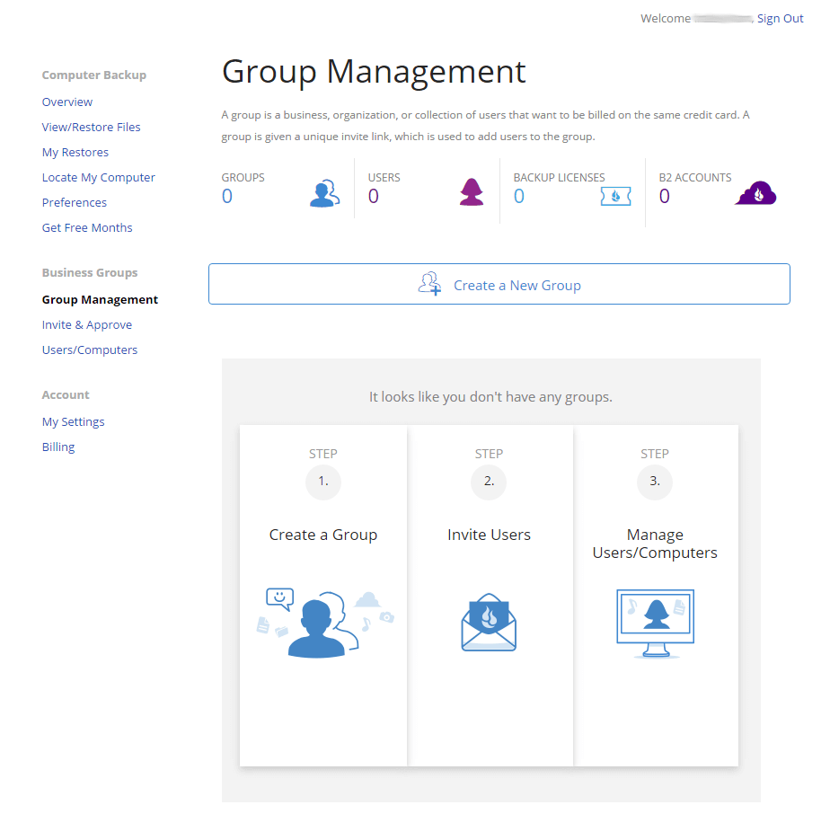Click the Backup Licenses ticket icon
Viewport: 830px width, 814px height.
615,194
